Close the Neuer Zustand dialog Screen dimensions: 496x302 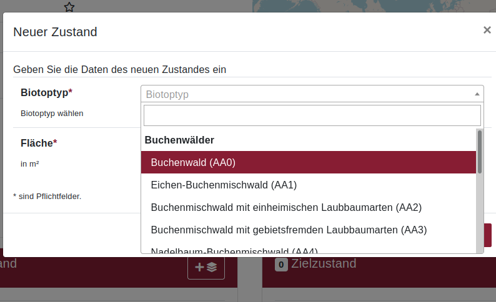pos(487,30)
